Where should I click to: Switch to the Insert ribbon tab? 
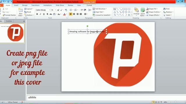click(16, 5)
